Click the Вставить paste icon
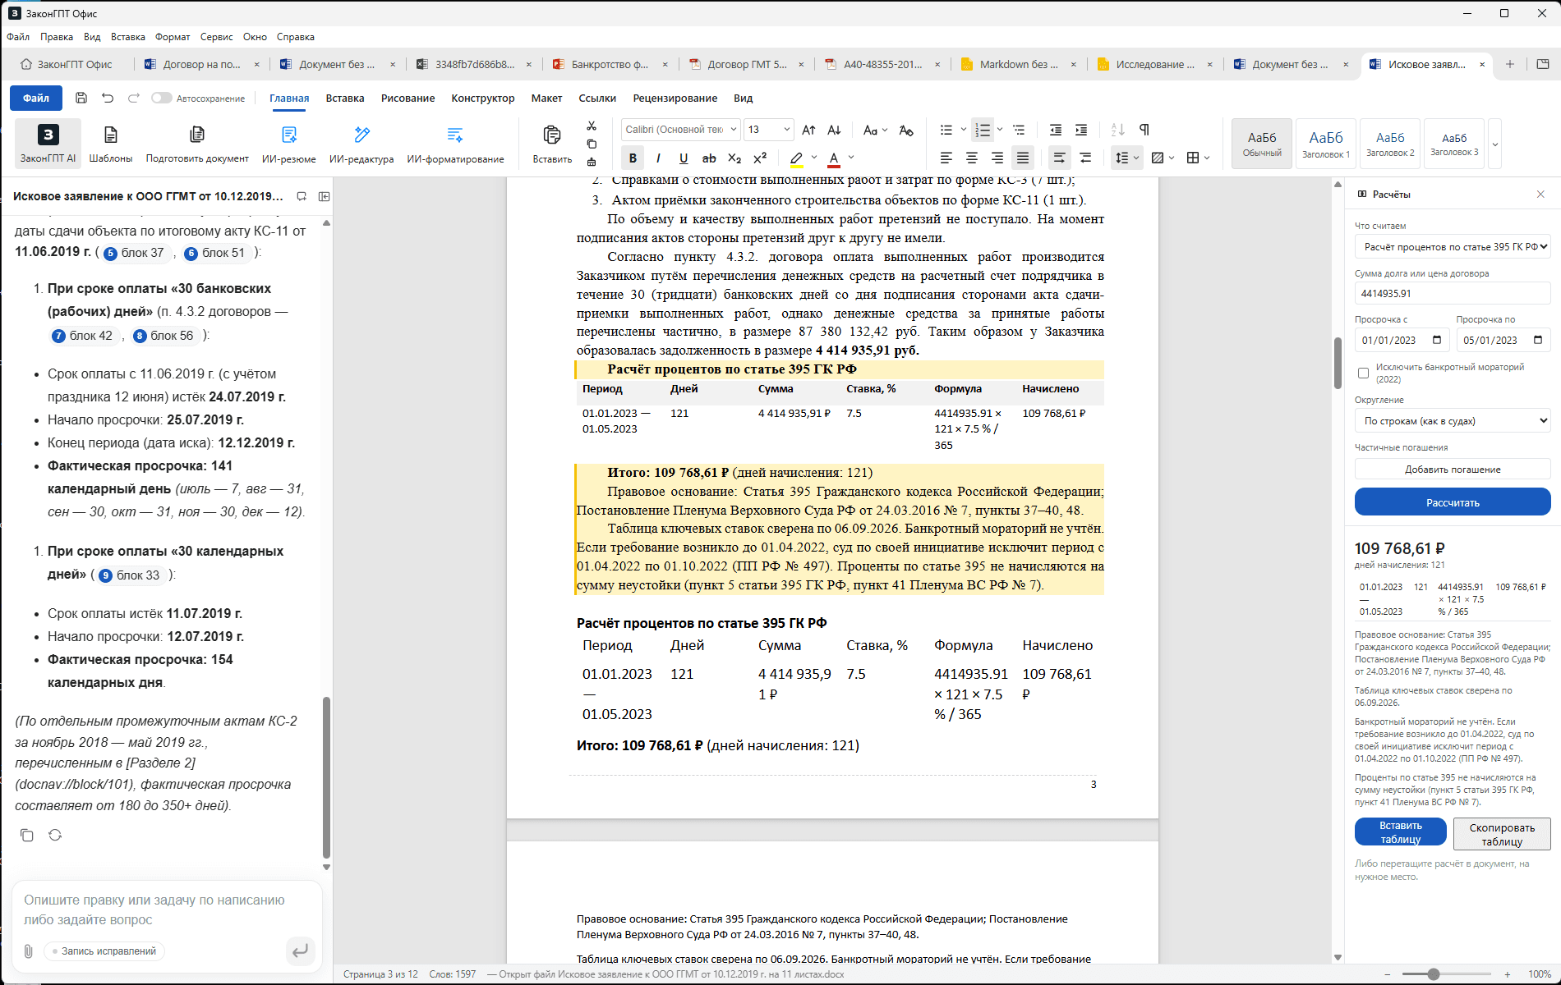1561x985 pixels. 552,143
